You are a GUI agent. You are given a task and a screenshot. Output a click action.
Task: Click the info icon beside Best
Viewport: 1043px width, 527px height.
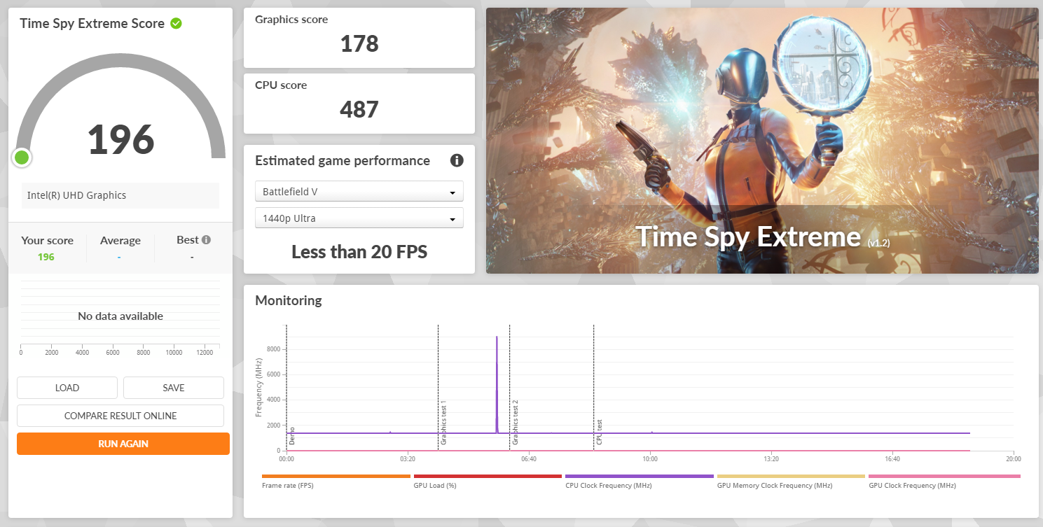(x=206, y=239)
